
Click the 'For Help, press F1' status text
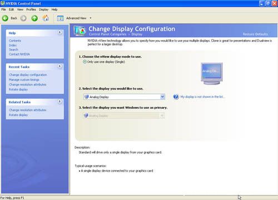12,198
